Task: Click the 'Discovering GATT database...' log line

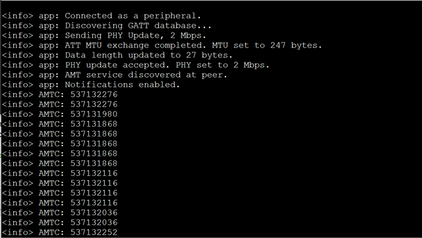Action: pos(106,26)
